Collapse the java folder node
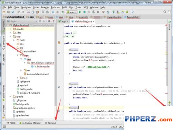 click(x=21, y=59)
